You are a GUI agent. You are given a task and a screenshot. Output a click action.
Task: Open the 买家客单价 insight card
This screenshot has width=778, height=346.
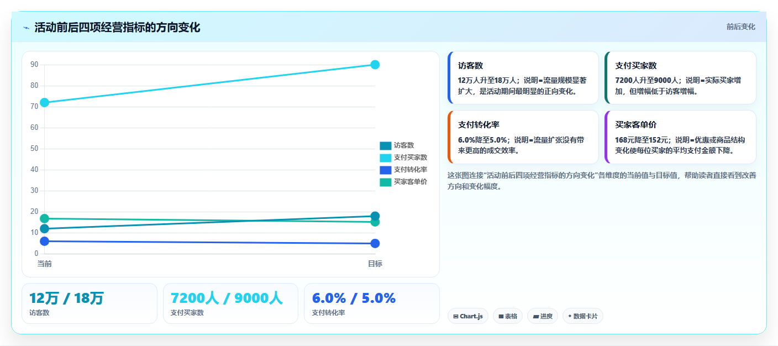[681, 137]
